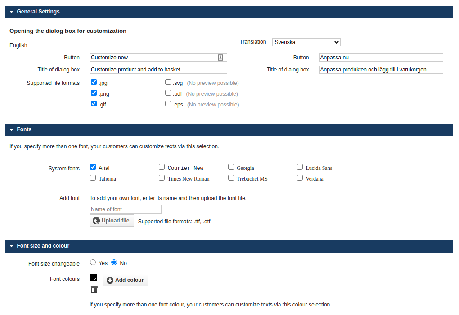459x315 pixels.
Task: Uncheck the .png file format
Action: tap(94, 93)
